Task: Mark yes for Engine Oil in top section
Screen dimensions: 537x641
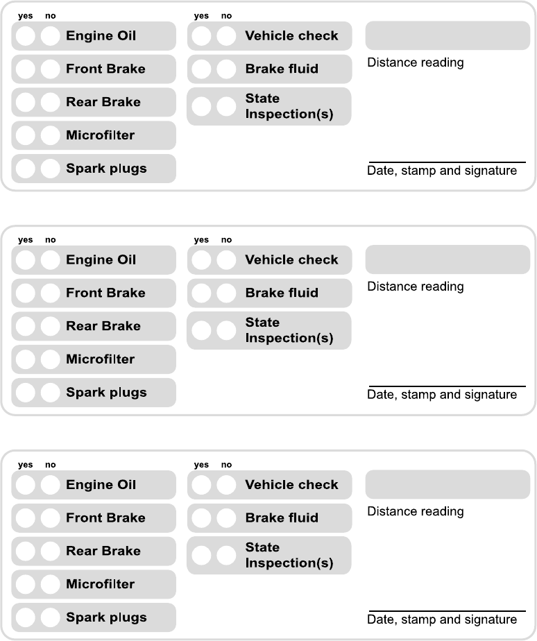Action: click(26, 36)
